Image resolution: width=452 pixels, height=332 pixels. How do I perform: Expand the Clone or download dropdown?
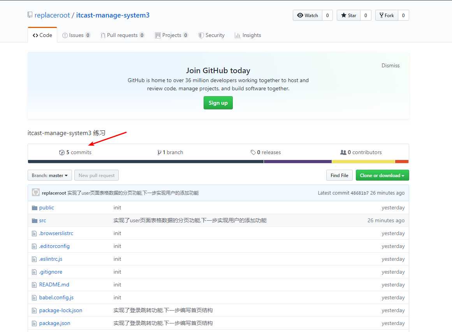(382, 175)
